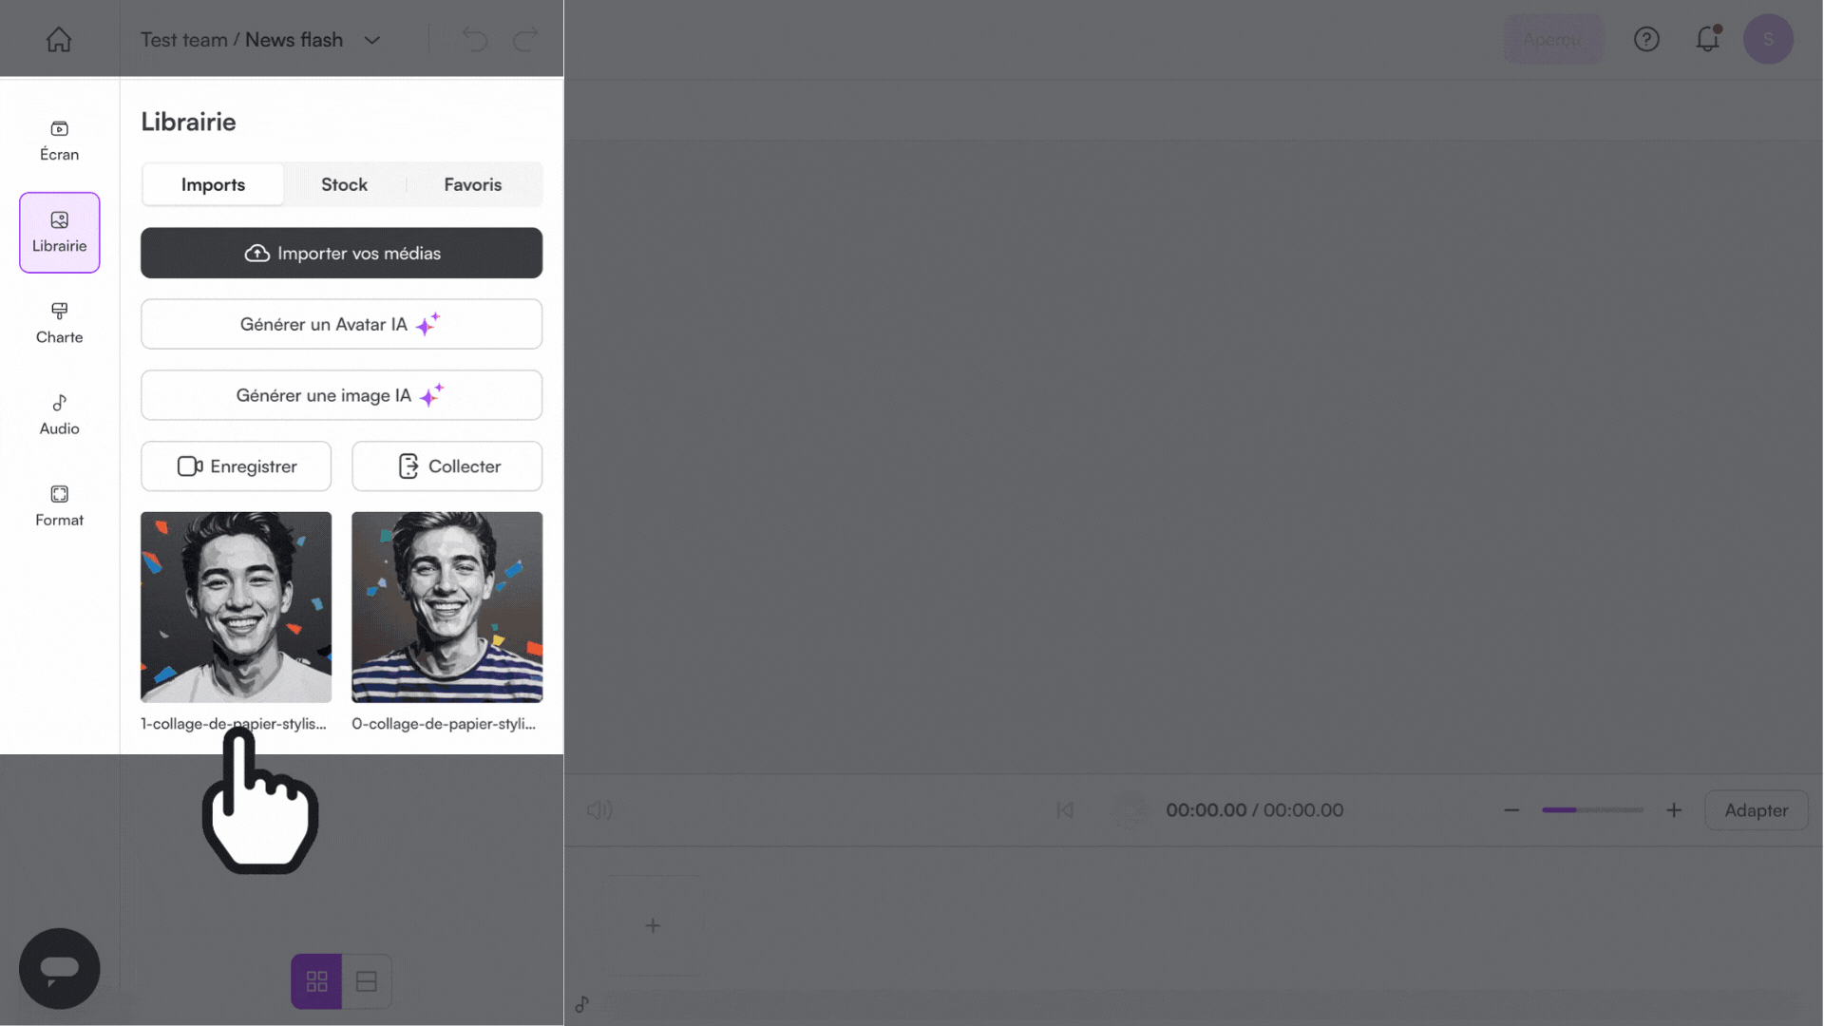Click the undo arrow

(x=474, y=39)
